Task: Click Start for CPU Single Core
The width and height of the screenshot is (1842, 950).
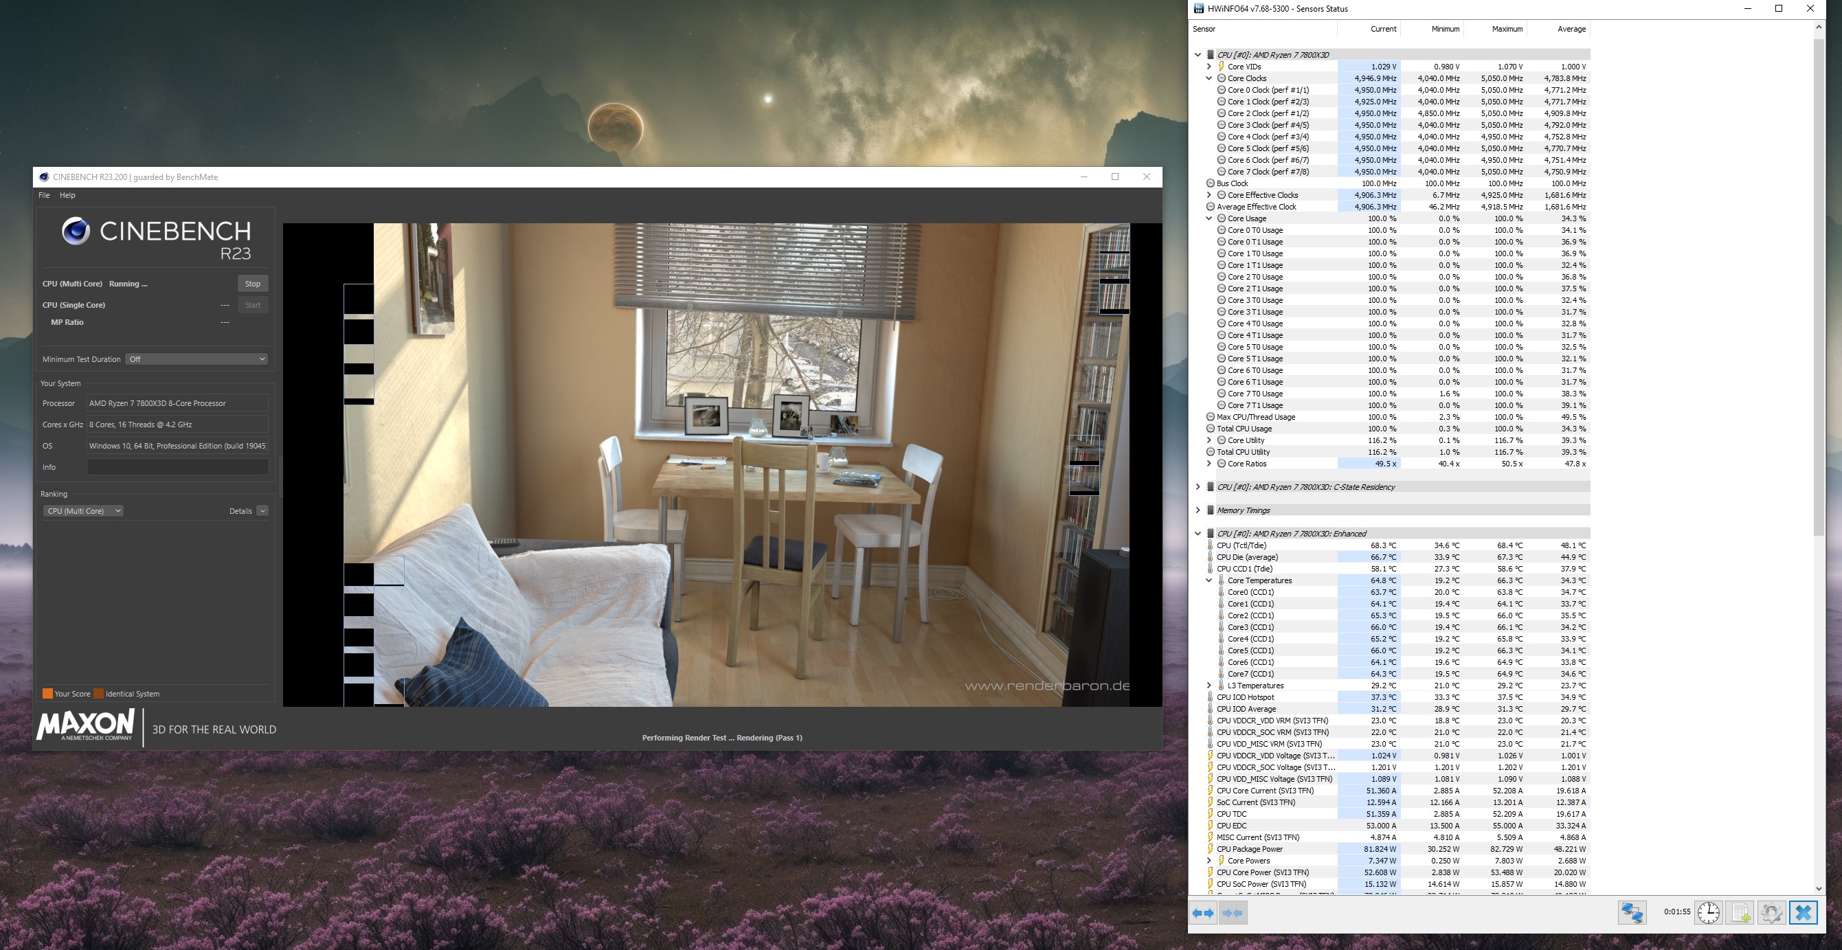Action: 252,305
